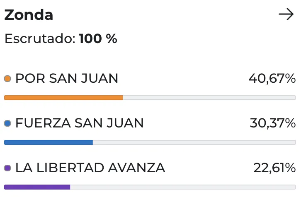The image size is (301, 197).
Task: Click the blue dot beside FUERZA SAN JUAN
Action: (x=7, y=123)
